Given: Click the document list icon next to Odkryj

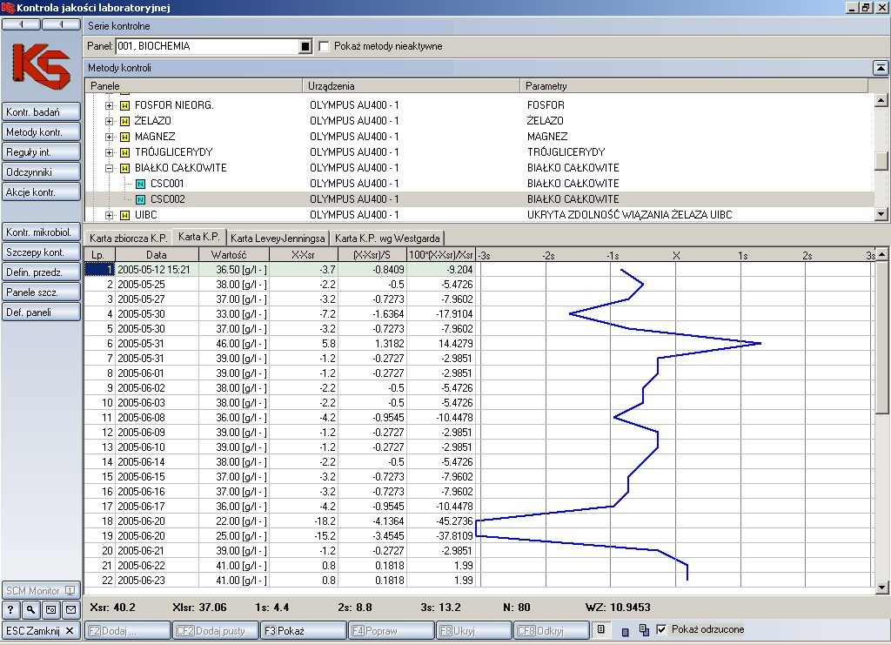Looking at the screenshot, I should (x=599, y=629).
